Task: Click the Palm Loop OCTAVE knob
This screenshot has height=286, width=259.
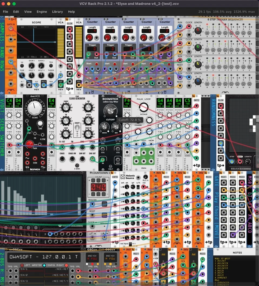Action: pyautogui.click(x=144, y=107)
